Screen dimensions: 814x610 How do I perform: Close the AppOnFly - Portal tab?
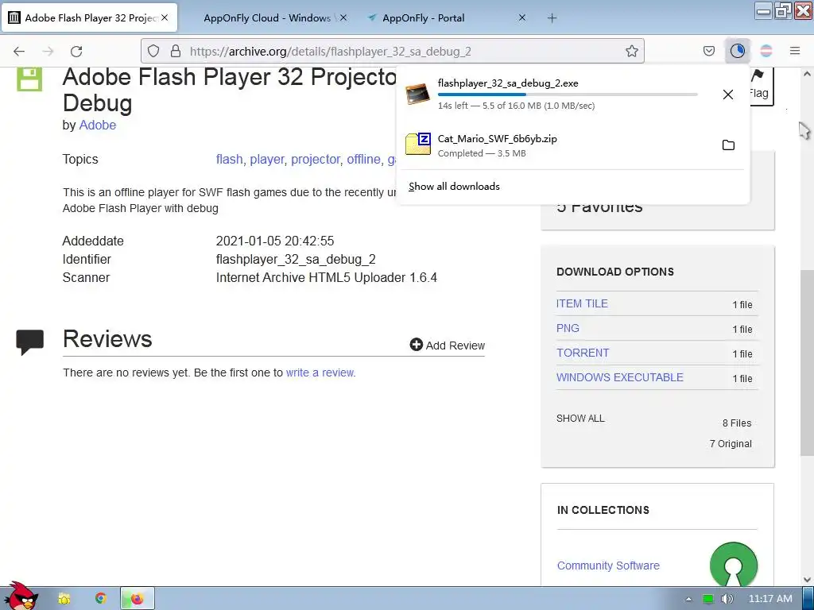[x=522, y=17]
